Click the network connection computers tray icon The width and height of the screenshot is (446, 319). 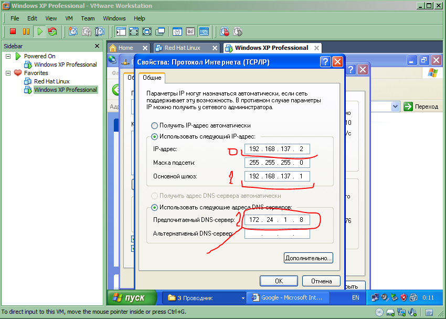pos(375,297)
